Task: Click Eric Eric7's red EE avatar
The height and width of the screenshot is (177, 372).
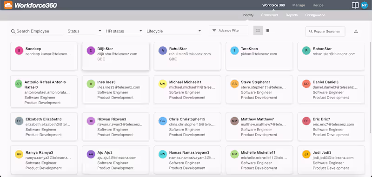Action: (x=306, y=121)
